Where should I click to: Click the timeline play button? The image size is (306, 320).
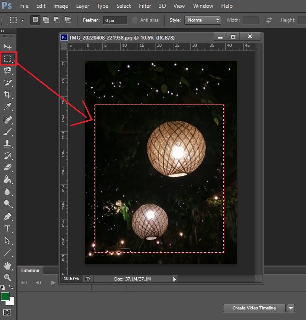click(x=53, y=282)
